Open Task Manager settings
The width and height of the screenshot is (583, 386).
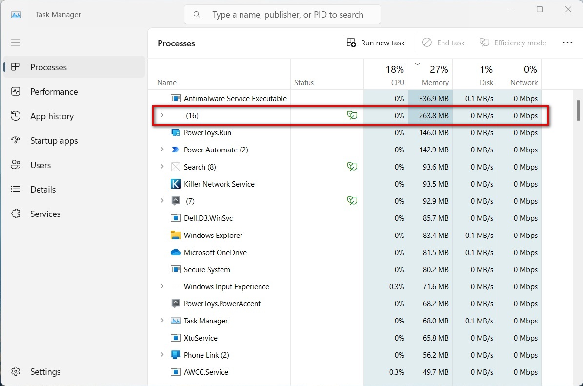(x=45, y=371)
